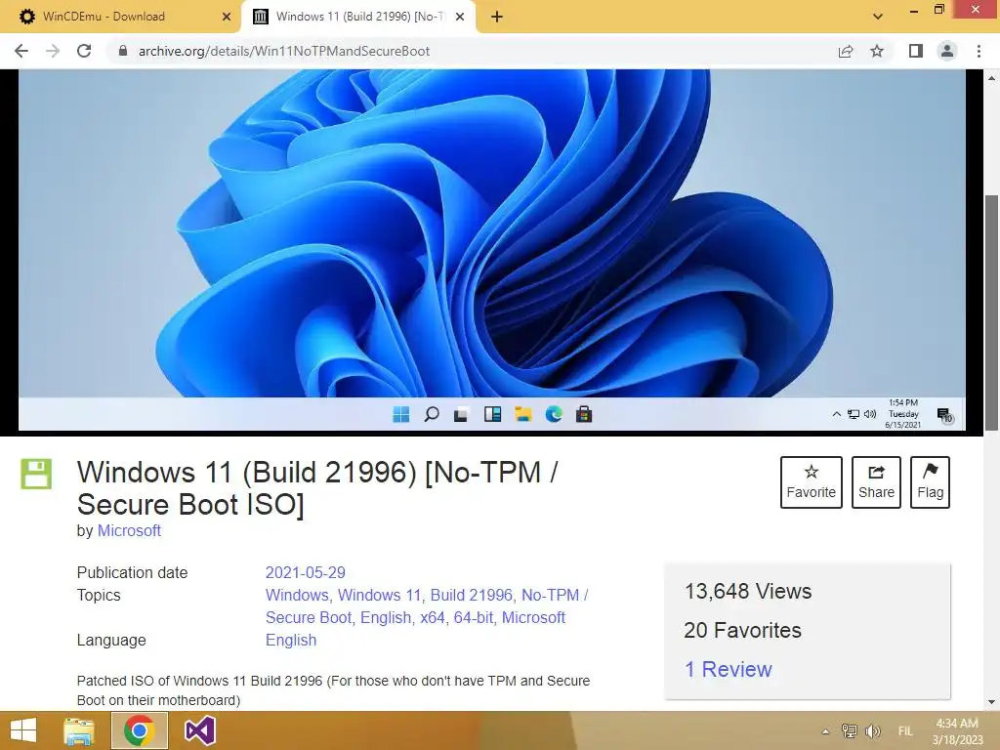Share this archive item
Image resolution: width=1000 pixels, height=750 pixels.
point(876,482)
